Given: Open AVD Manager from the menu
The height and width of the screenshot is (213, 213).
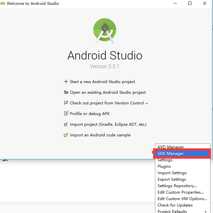Looking at the screenshot, I should point(183,147).
